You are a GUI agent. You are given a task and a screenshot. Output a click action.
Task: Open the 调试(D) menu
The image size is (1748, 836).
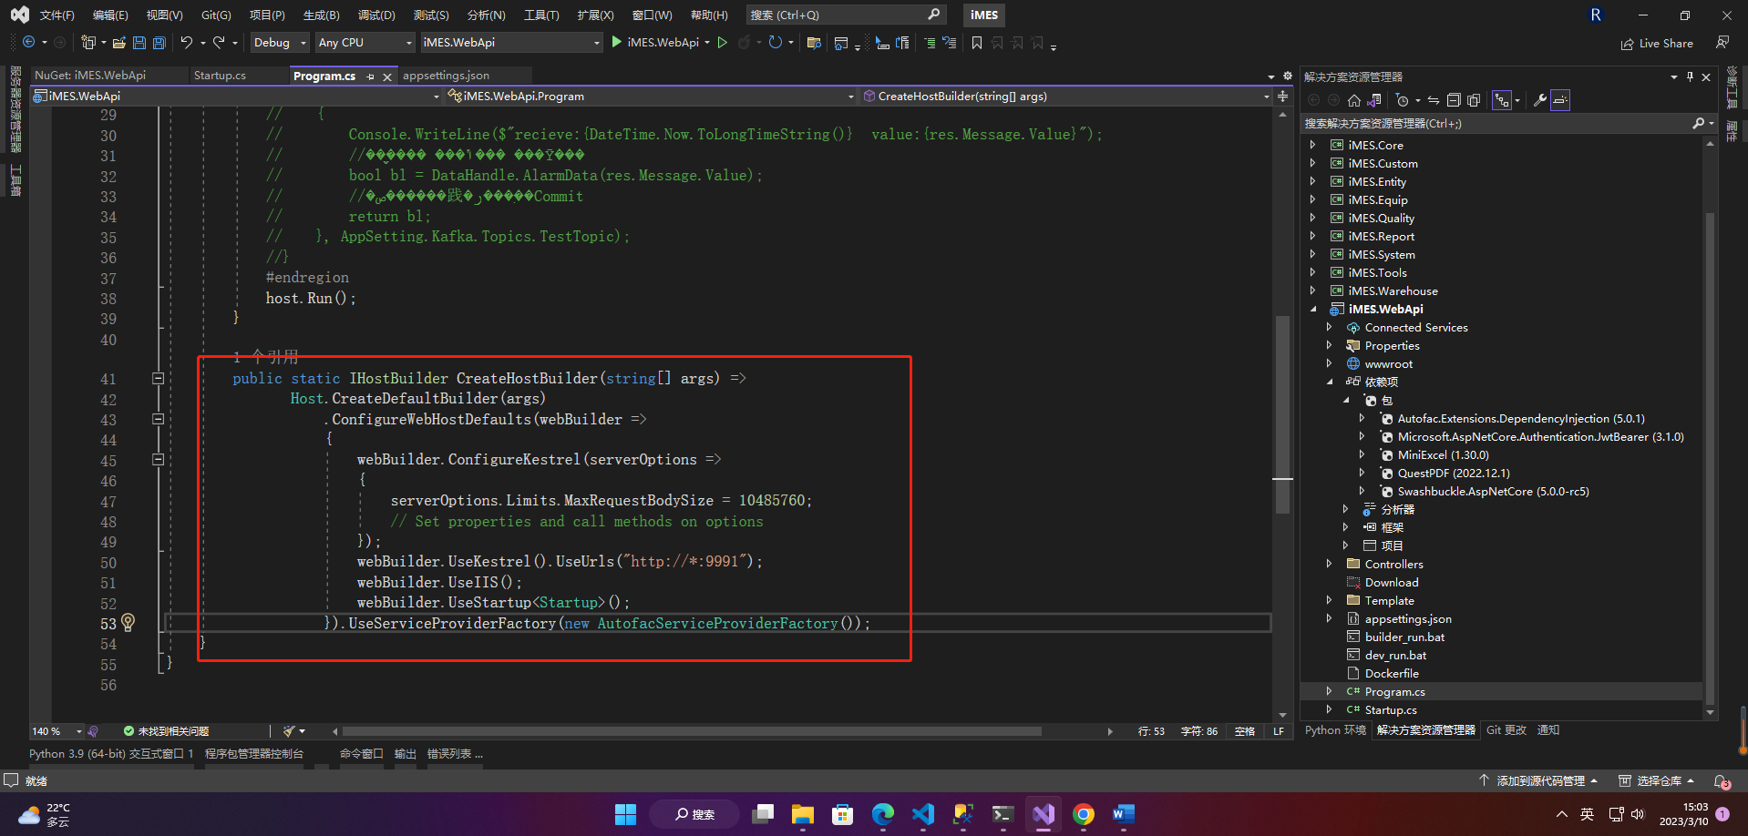point(376,15)
